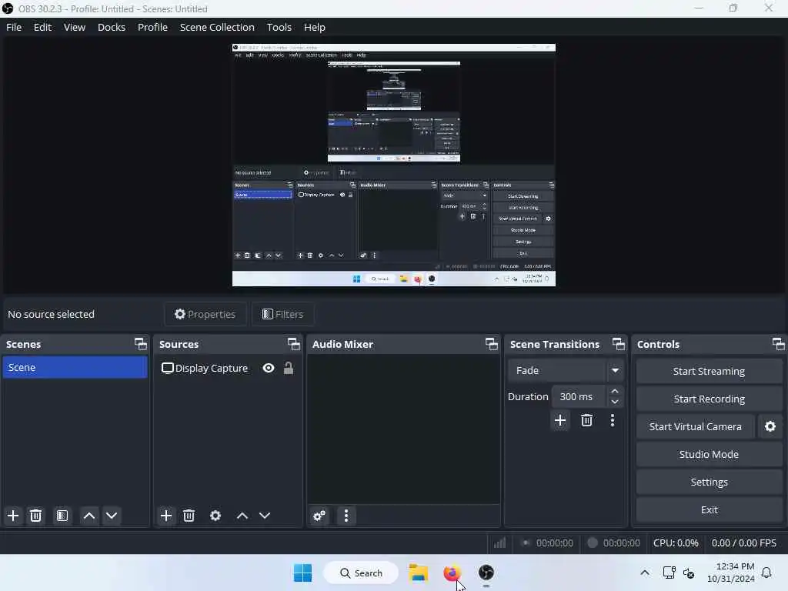Open the Tools menu
Image resolution: width=788 pixels, height=591 pixels.
pos(279,27)
